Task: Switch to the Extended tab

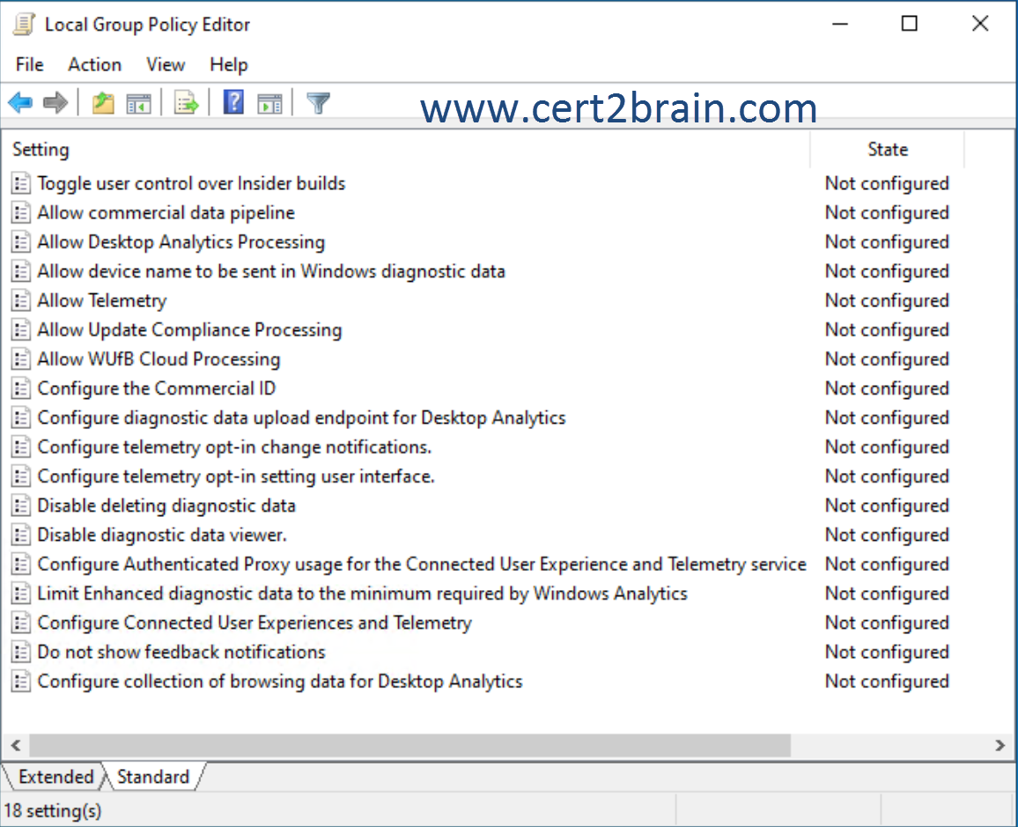Action: pyautogui.click(x=55, y=777)
